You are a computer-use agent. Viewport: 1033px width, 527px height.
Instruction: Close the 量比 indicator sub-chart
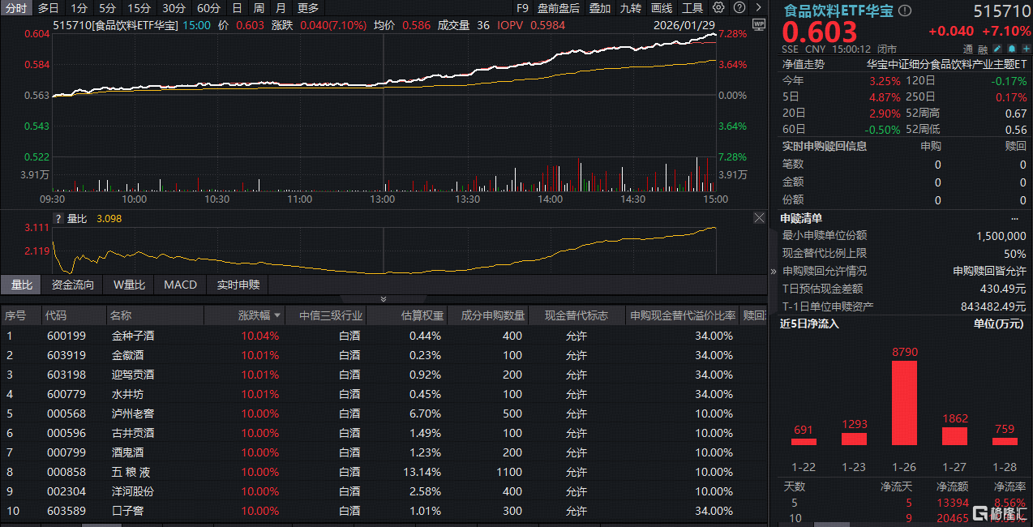coord(759,218)
